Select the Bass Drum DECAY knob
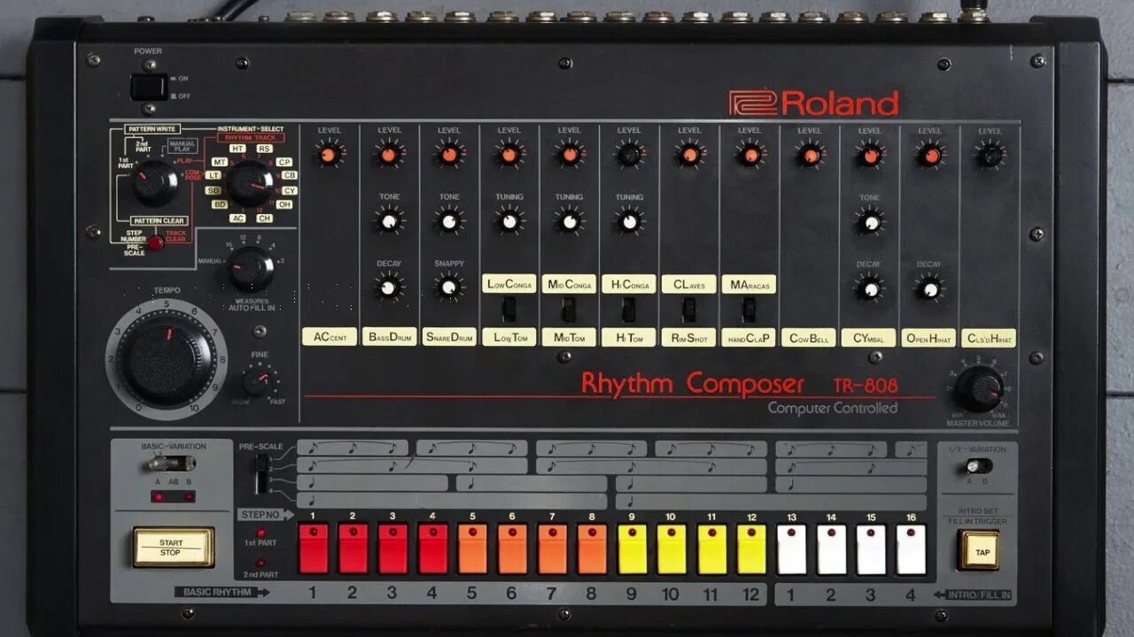Viewport: 1134px width, 637px height. click(x=388, y=287)
